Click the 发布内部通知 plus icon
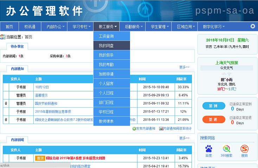Image resolution: width=258 pixels, height=168 pixels. [134, 129]
